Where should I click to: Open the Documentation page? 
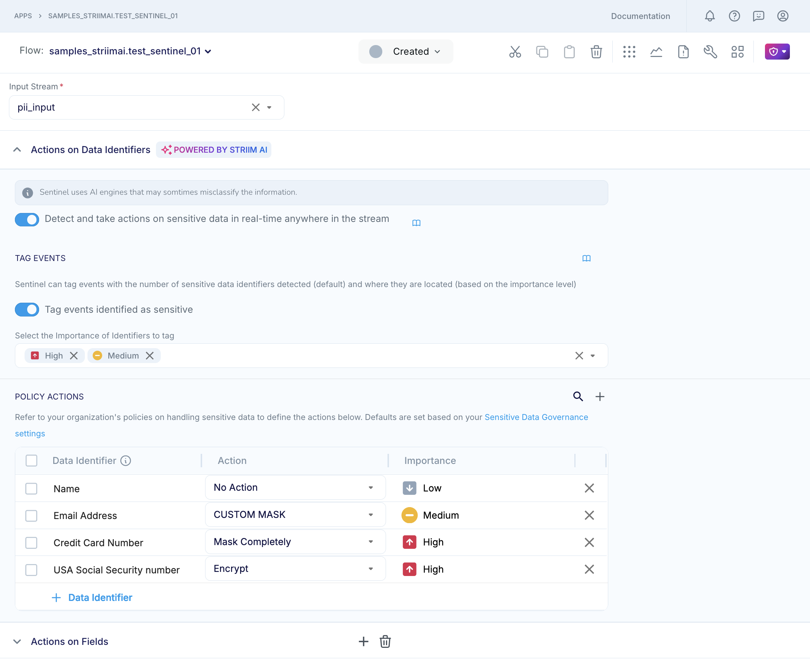point(640,16)
